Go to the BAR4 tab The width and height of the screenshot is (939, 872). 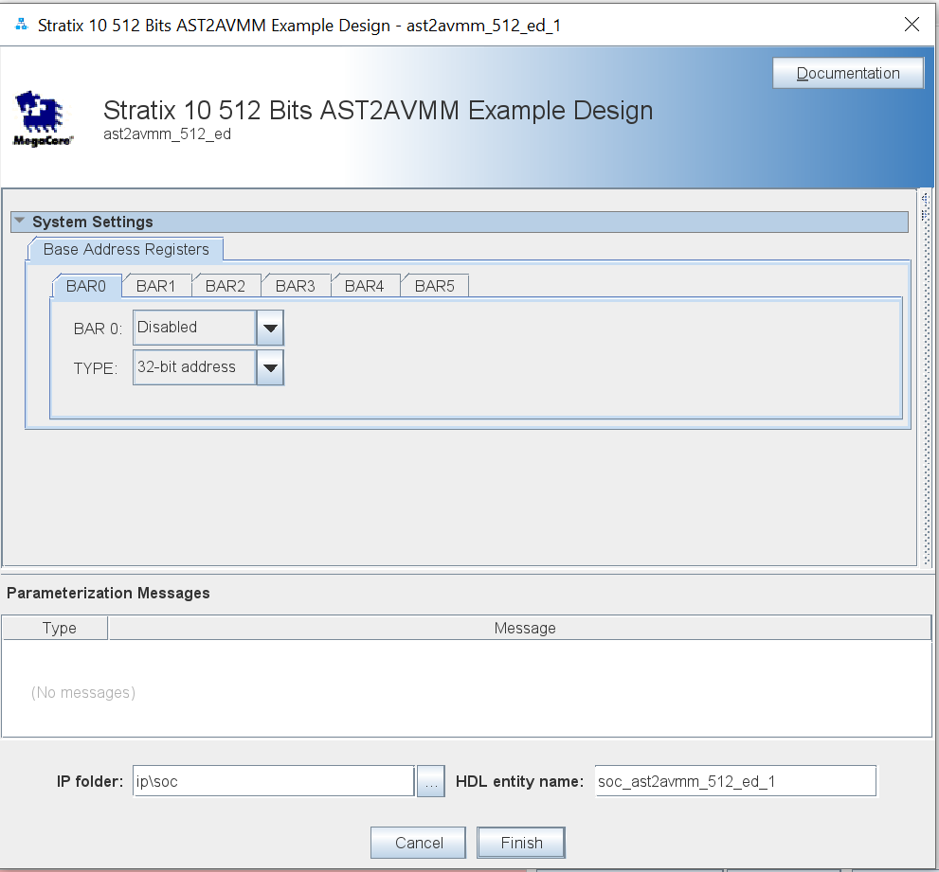pyautogui.click(x=365, y=286)
